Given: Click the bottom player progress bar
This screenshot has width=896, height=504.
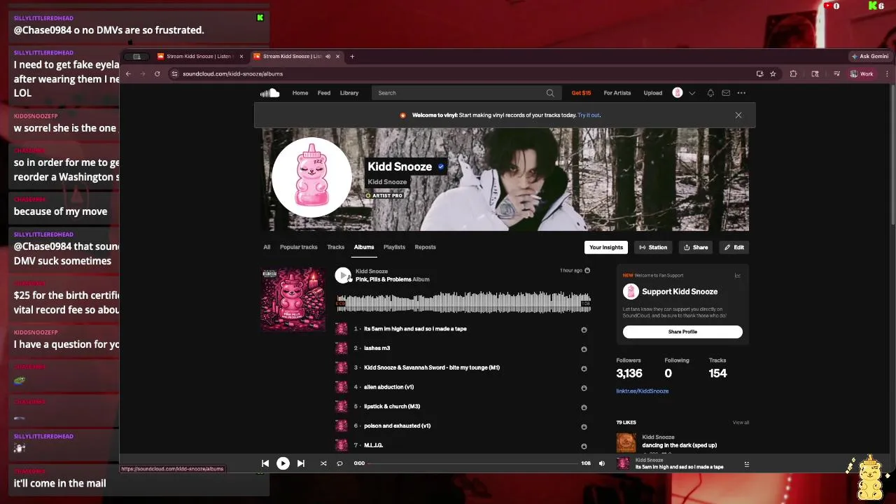Looking at the screenshot, I should [x=474, y=463].
